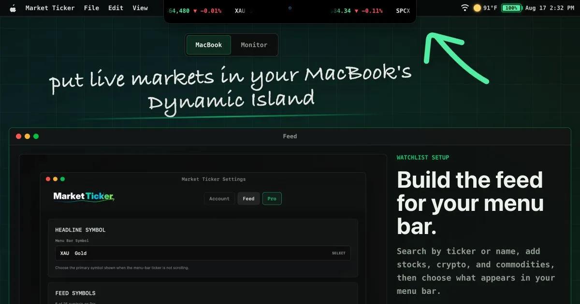Image resolution: width=580 pixels, height=304 pixels.
Task: Open the Edit menu
Action: (x=116, y=8)
